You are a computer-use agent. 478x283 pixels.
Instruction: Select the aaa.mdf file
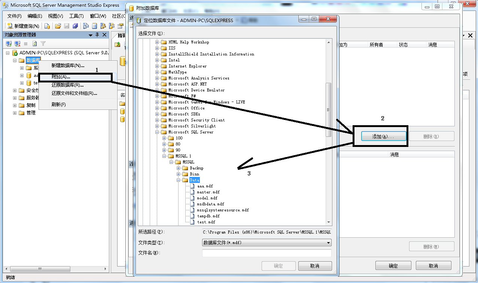[x=205, y=186]
